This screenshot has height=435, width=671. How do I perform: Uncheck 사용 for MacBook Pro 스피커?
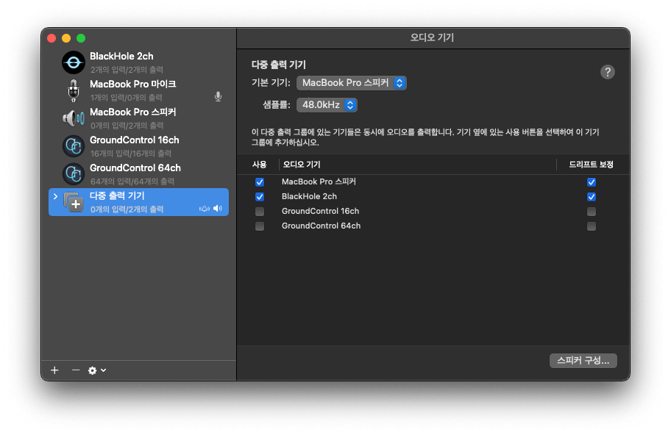(260, 182)
